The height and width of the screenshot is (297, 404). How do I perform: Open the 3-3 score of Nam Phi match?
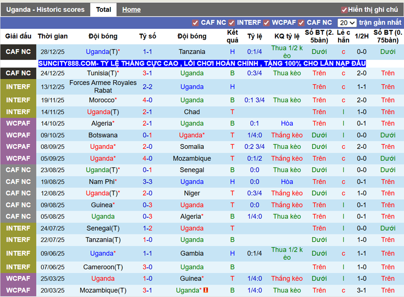[147, 182]
